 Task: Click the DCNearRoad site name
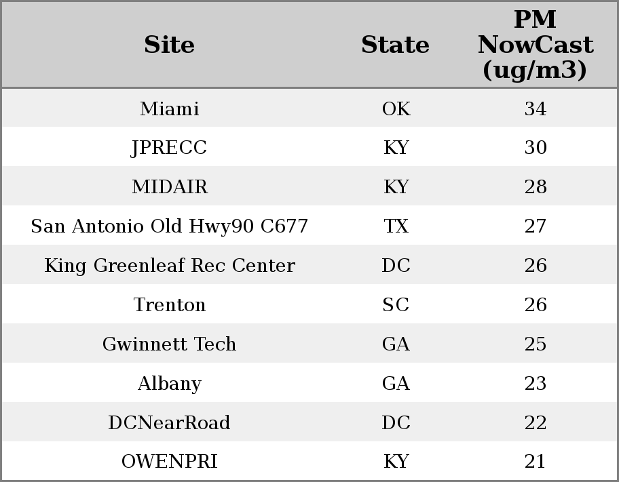[169, 423]
